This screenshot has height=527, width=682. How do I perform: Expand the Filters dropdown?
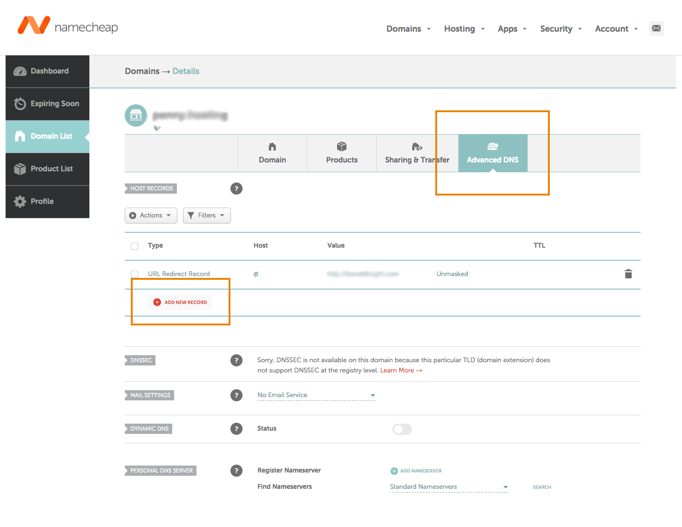pos(207,216)
